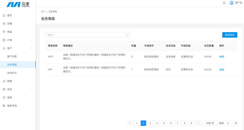Expand the 资金 menu chevron
This screenshot has height=130, width=244.
32,89
